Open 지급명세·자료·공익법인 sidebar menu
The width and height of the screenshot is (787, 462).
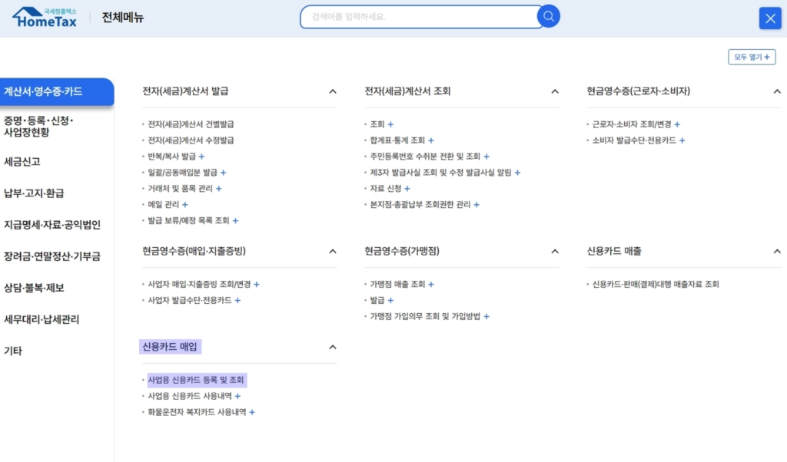[x=52, y=225]
